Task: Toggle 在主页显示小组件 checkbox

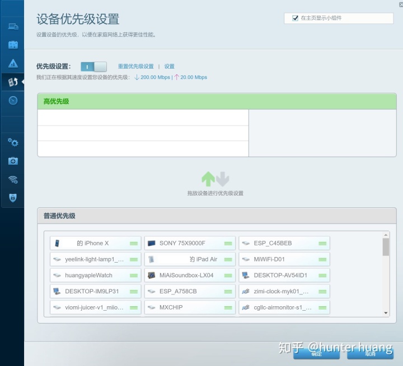Action: [296, 18]
